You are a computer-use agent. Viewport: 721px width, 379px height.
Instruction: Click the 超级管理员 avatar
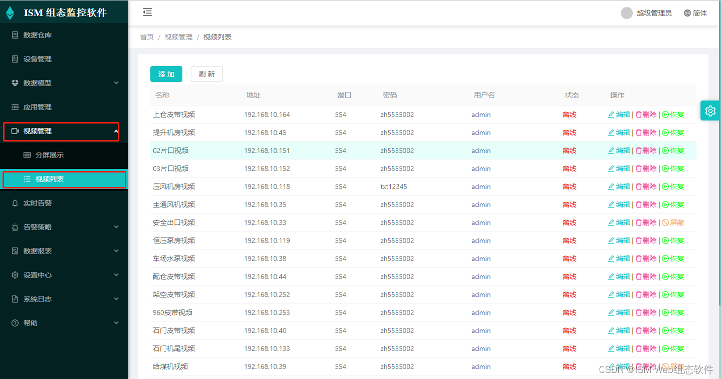626,12
